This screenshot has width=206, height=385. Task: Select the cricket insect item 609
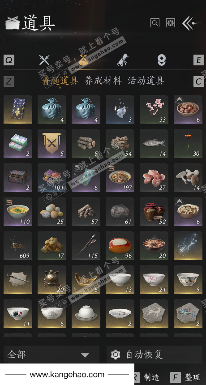18,245
